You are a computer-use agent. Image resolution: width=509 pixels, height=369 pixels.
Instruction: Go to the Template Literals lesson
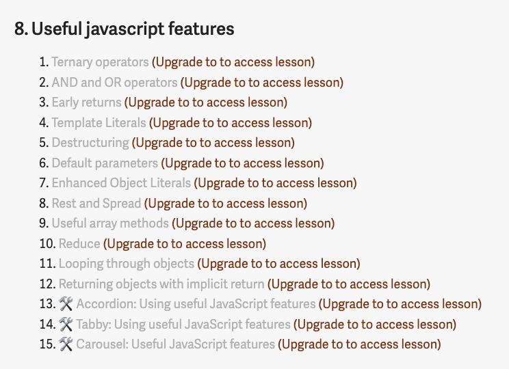click(99, 123)
